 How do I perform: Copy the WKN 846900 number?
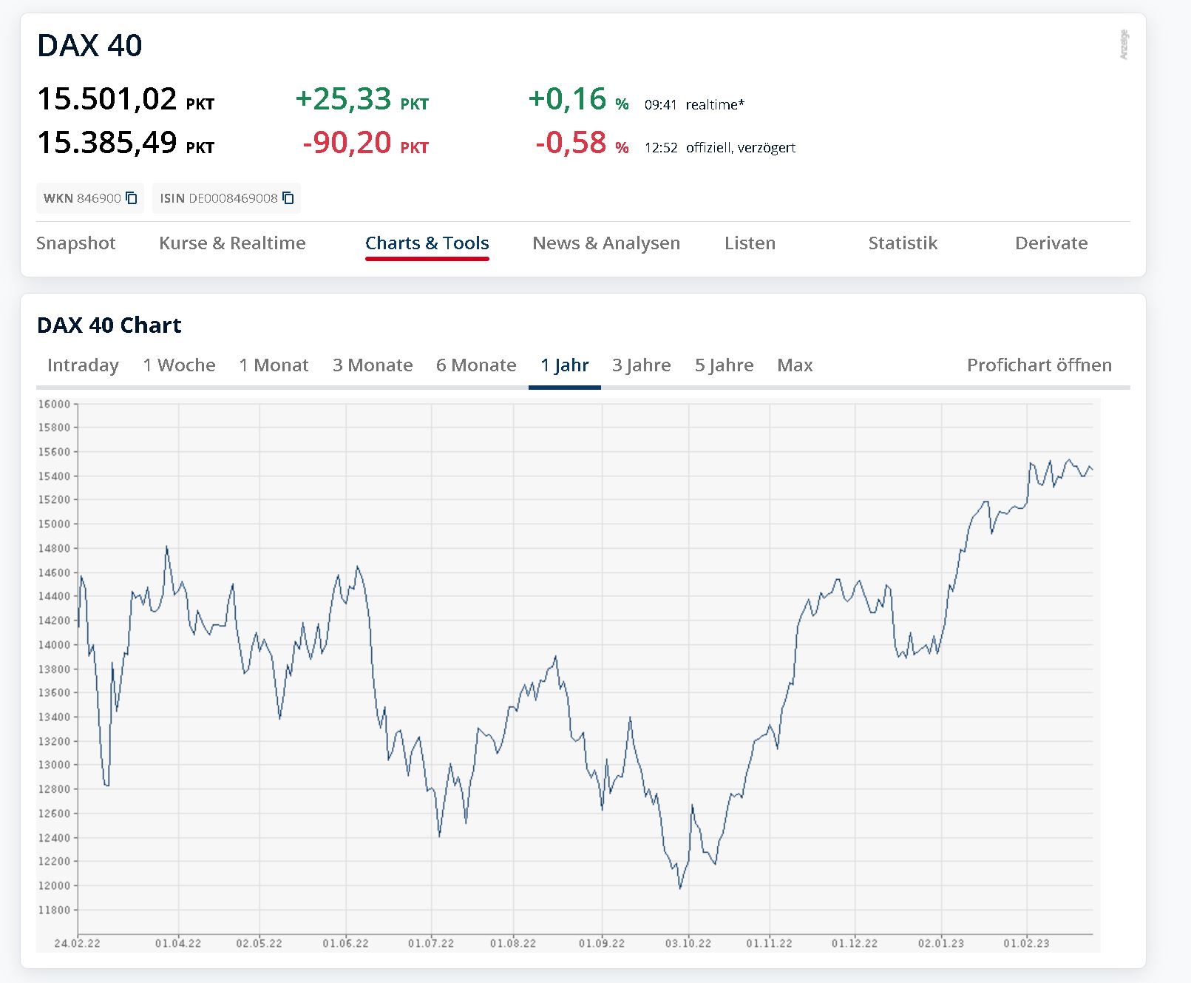(x=132, y=198)
